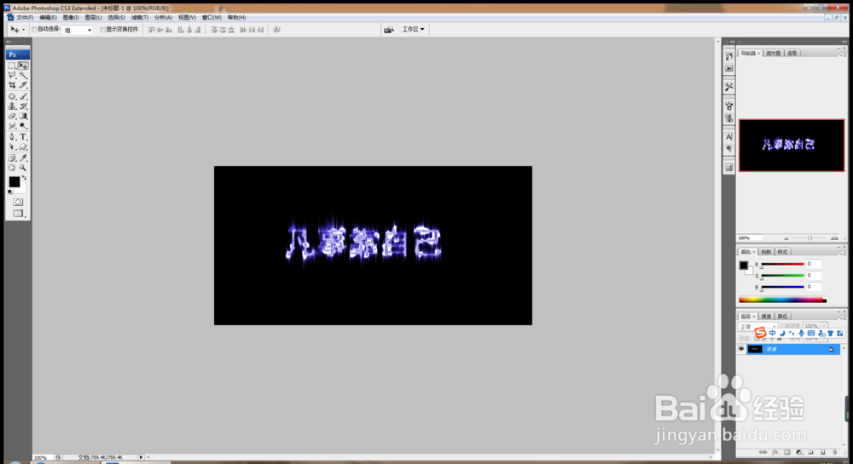Open the 文件(F) menu
Screen dimensions: 853x464
tap(25, 17)
